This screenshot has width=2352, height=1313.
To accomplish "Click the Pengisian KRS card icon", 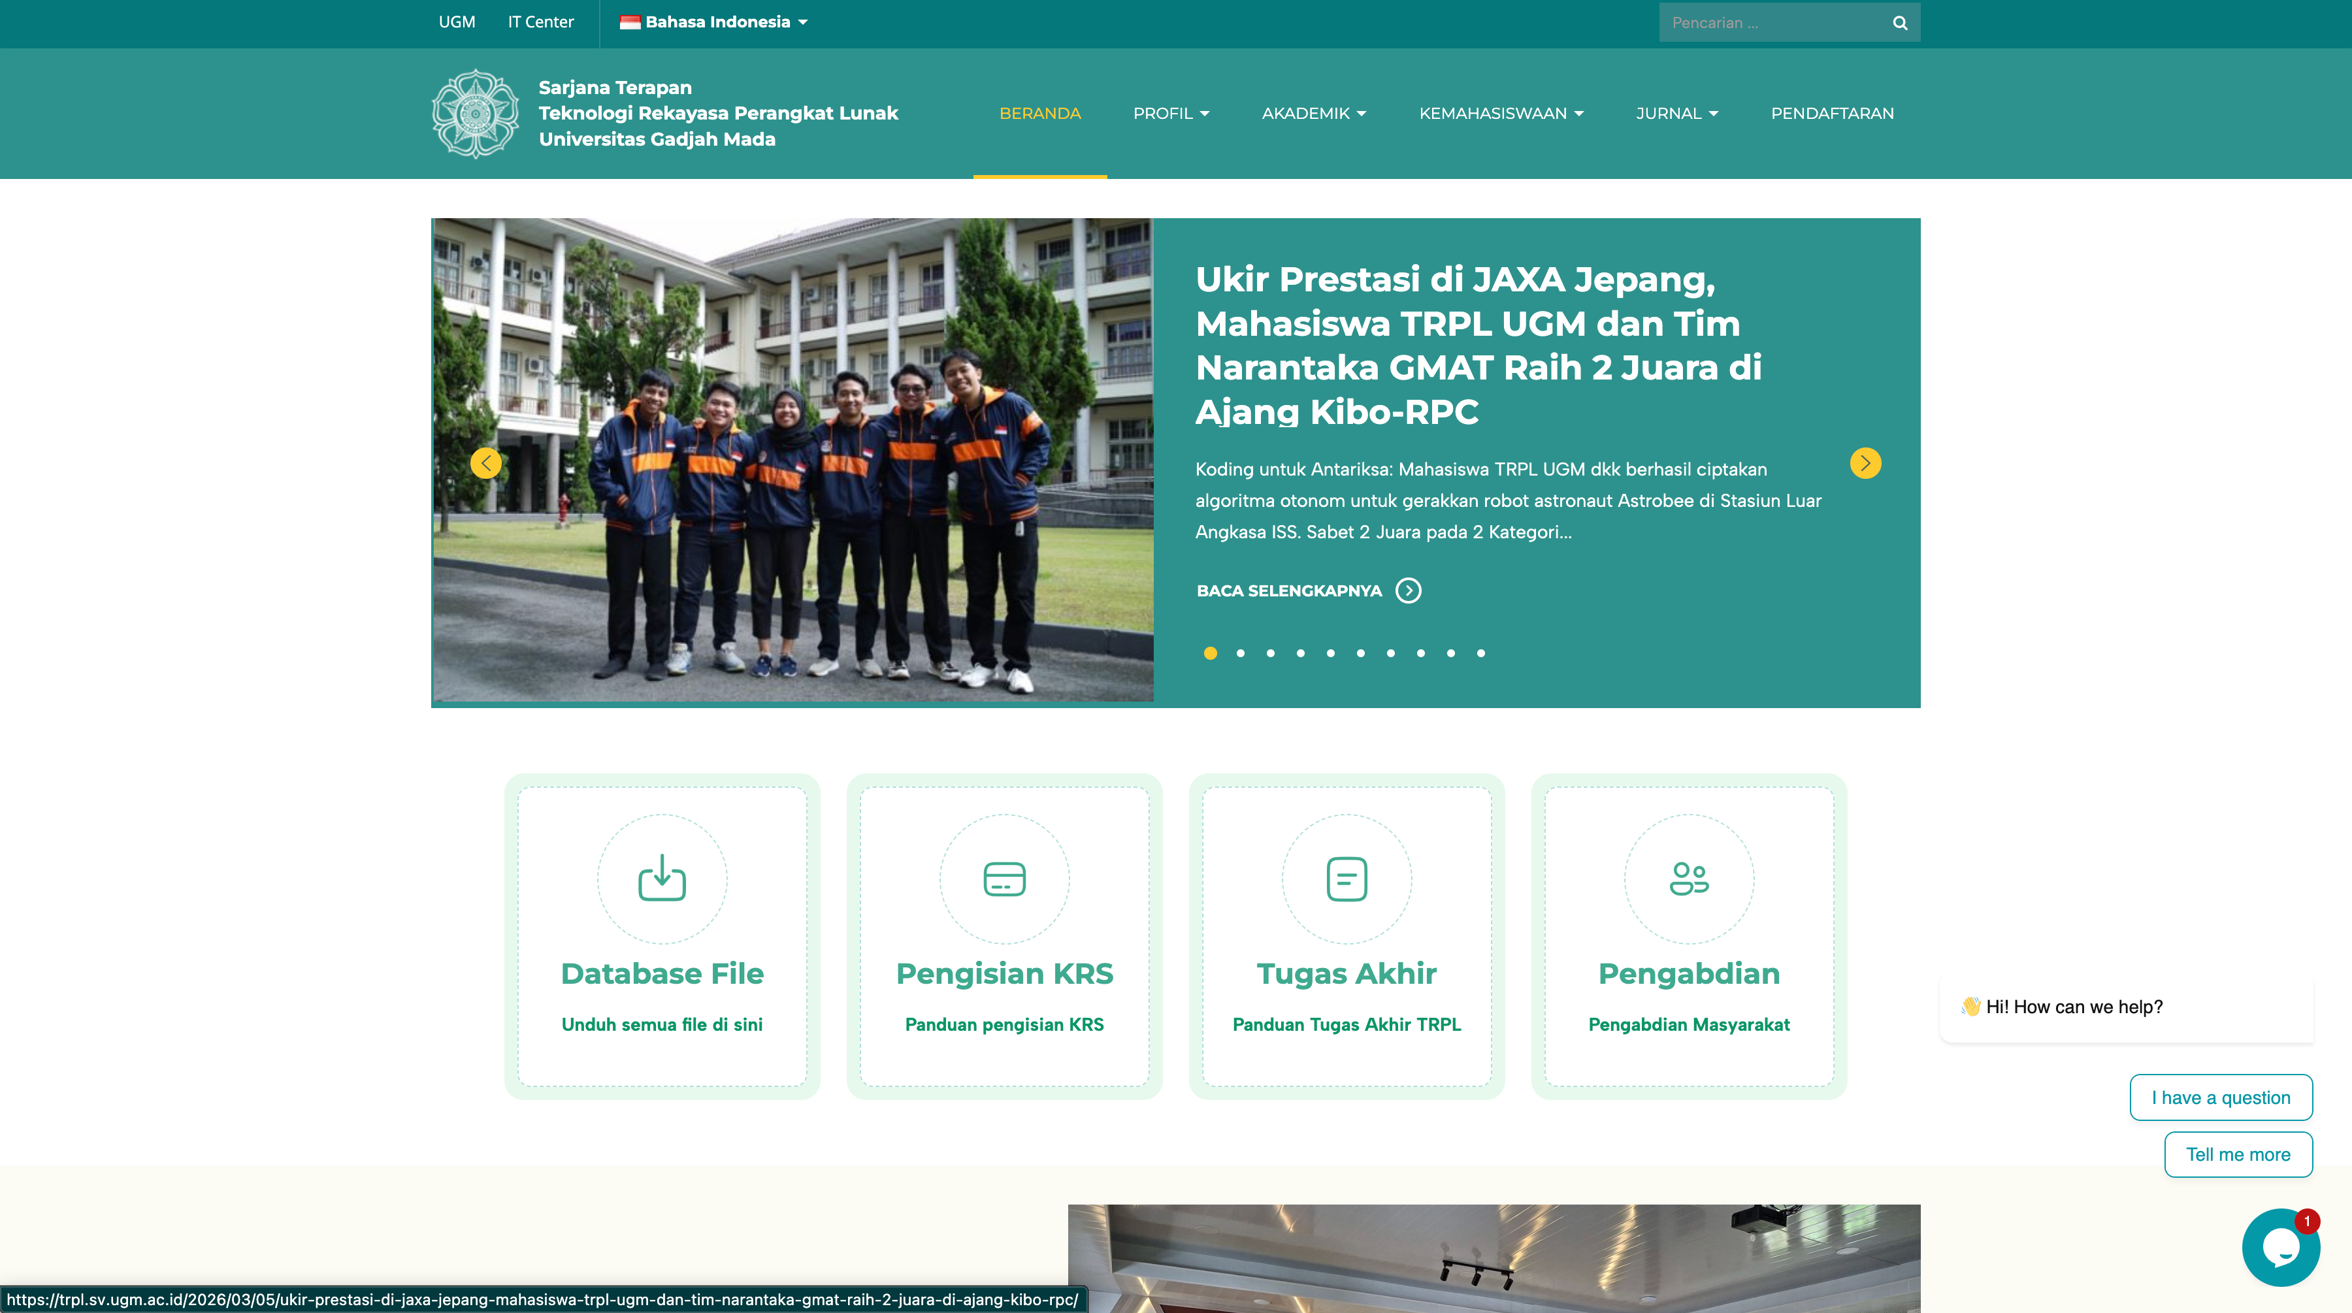I will tap(1004, 879).
